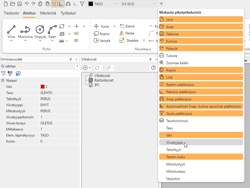Click the Taso value SLEHTI1 field
The image size is (250, 188).
click(x=60, y=93)
